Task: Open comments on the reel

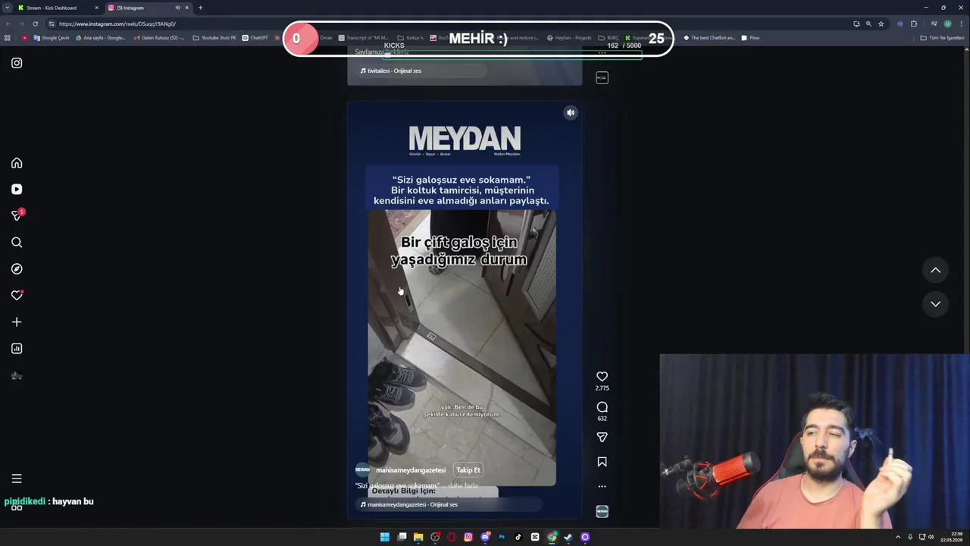Action: click(602, 407)
